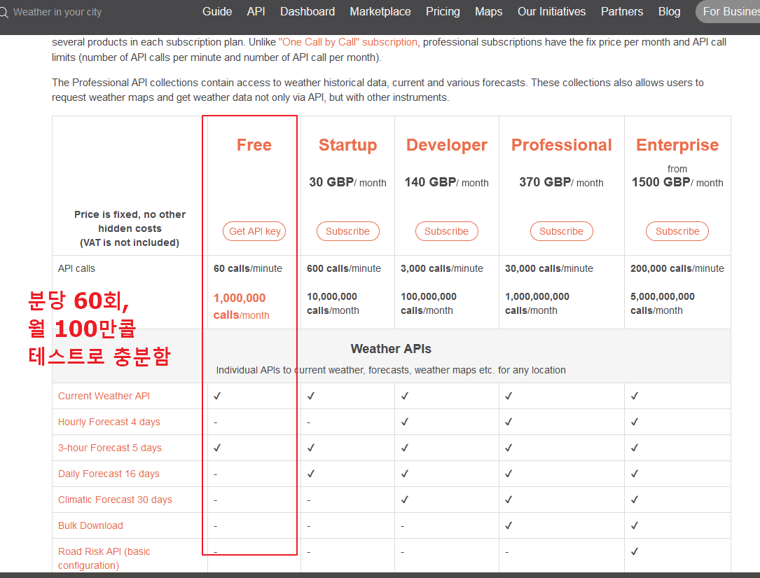Click the "Price is fixed, no other hidden costs" note
The image size is (760, 578).
click(x=130, y=221)
